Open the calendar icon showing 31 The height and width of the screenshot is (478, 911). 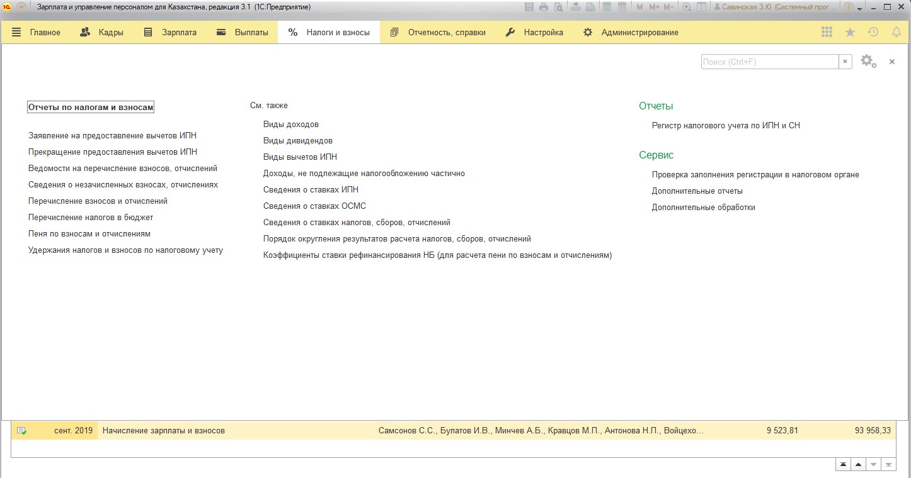(622, 7)
